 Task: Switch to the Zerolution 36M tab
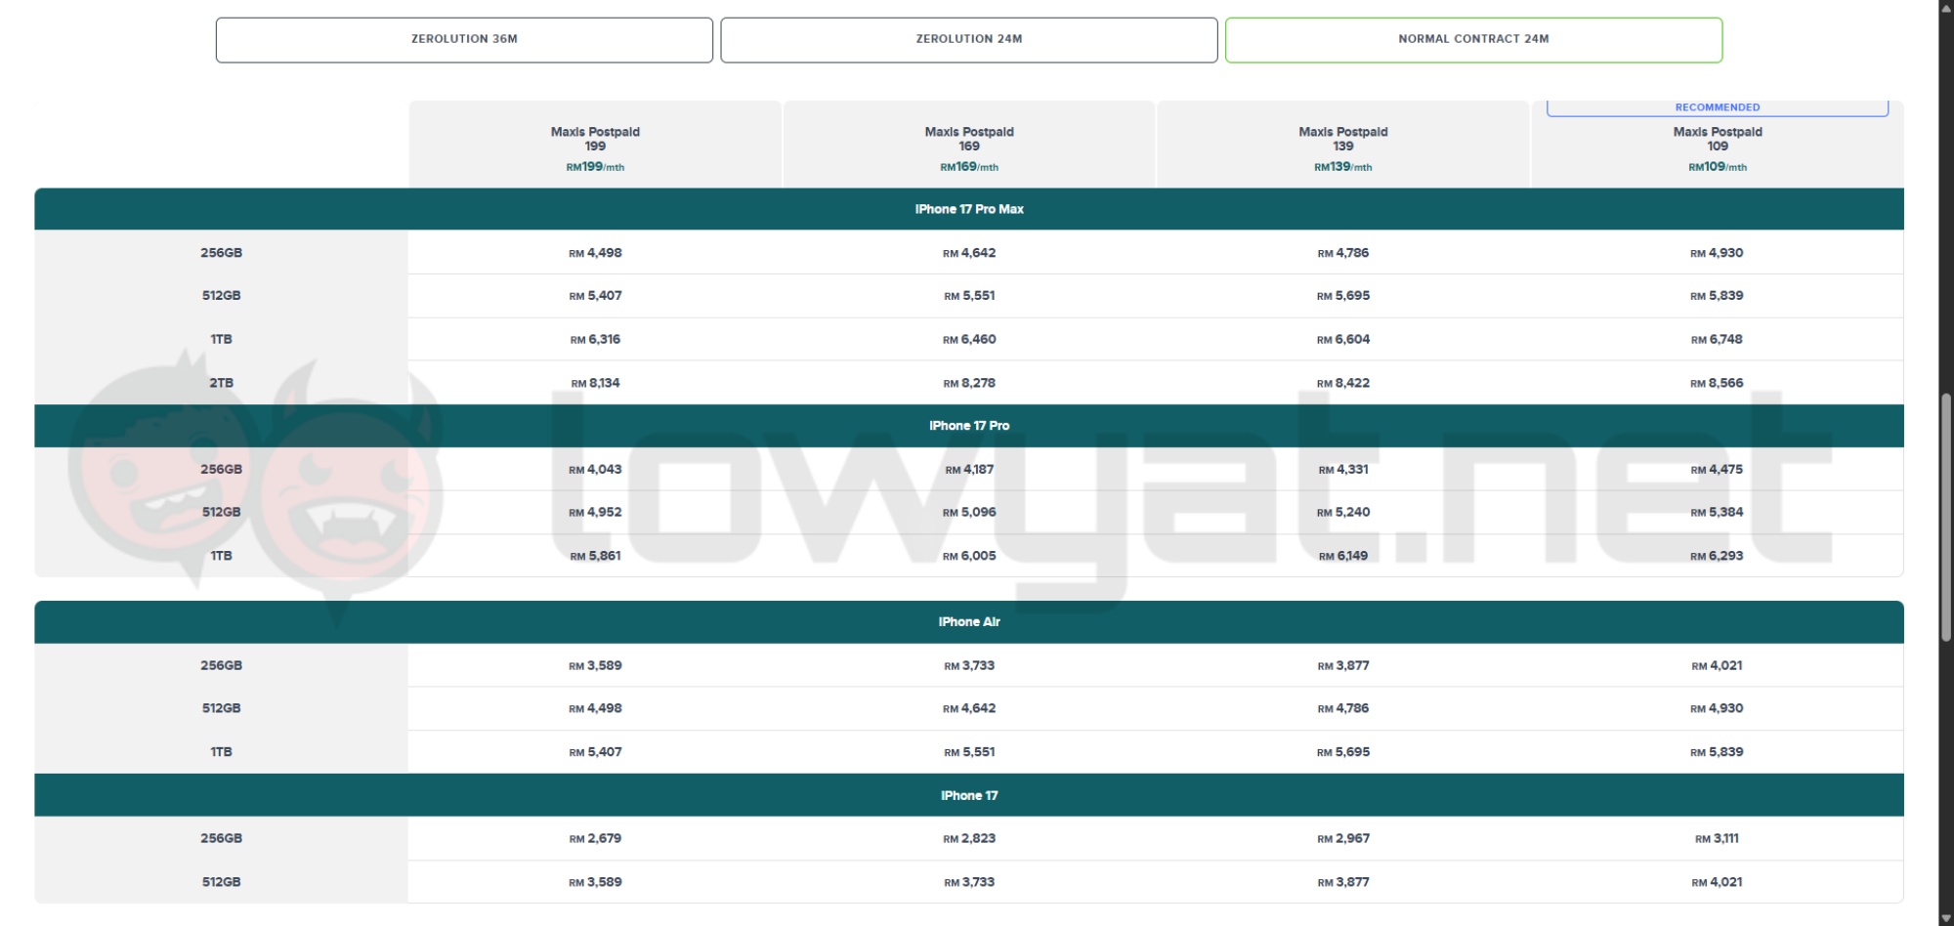click(464, 40)
